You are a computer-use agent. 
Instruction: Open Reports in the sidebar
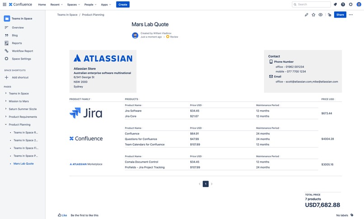pyautogui.click(x=17, y=43)
